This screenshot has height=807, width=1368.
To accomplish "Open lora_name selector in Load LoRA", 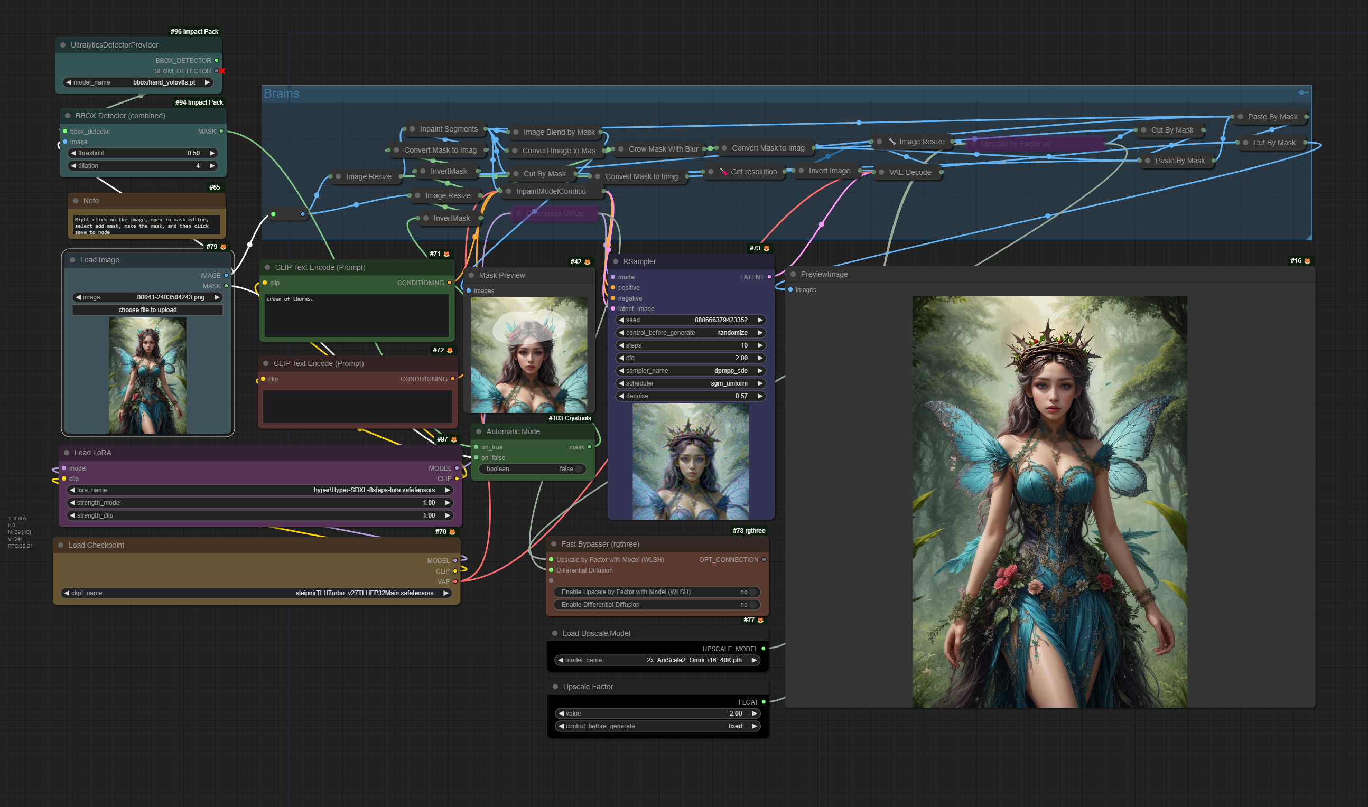I will (259, 490).
